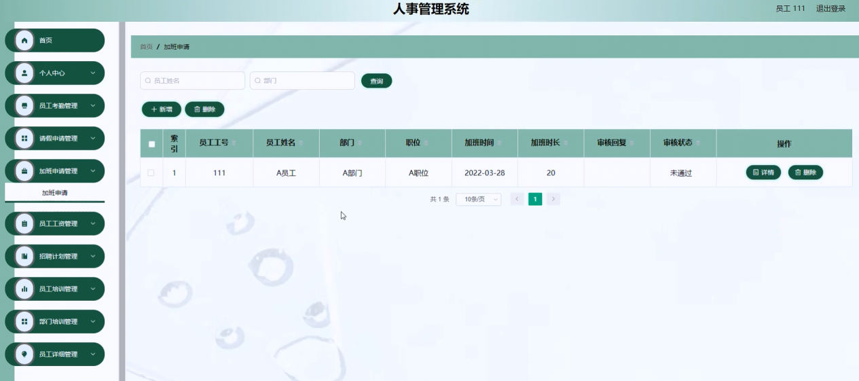The width and height of the screenshot is (859, 381).
Task: Click the clipboard icon beside 员工工资管理
Action: point(24,223)
